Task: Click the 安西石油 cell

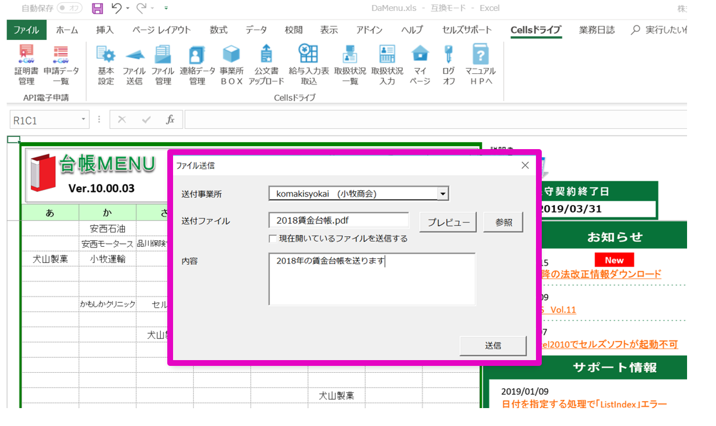Action: (x=108, y=228)
